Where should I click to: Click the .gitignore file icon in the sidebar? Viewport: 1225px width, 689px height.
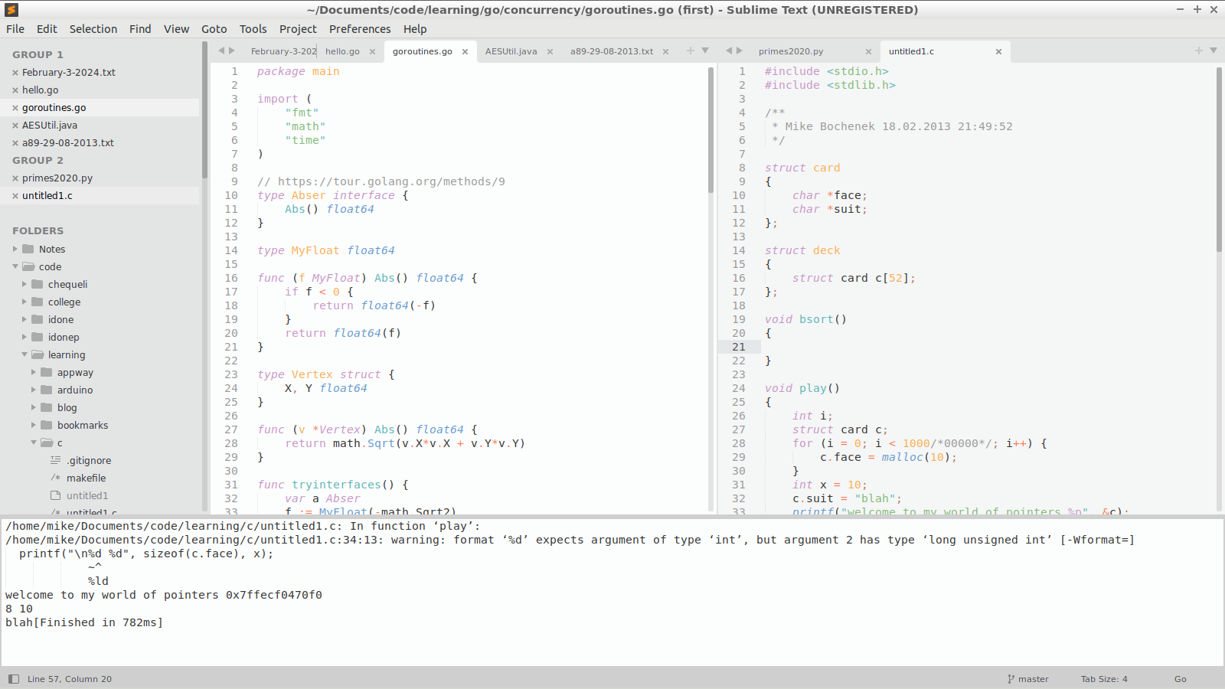click(54, 460)
